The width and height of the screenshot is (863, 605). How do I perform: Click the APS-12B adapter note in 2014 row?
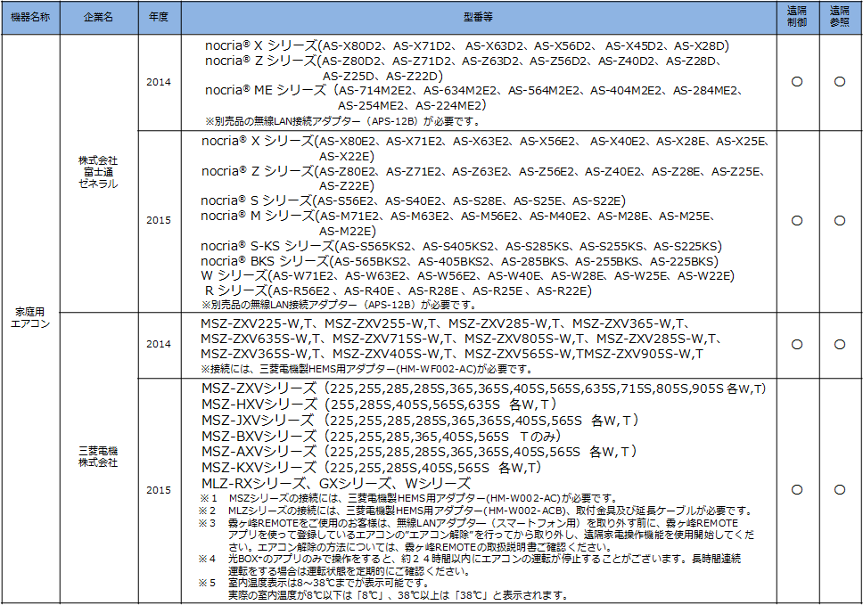[343, 121]
